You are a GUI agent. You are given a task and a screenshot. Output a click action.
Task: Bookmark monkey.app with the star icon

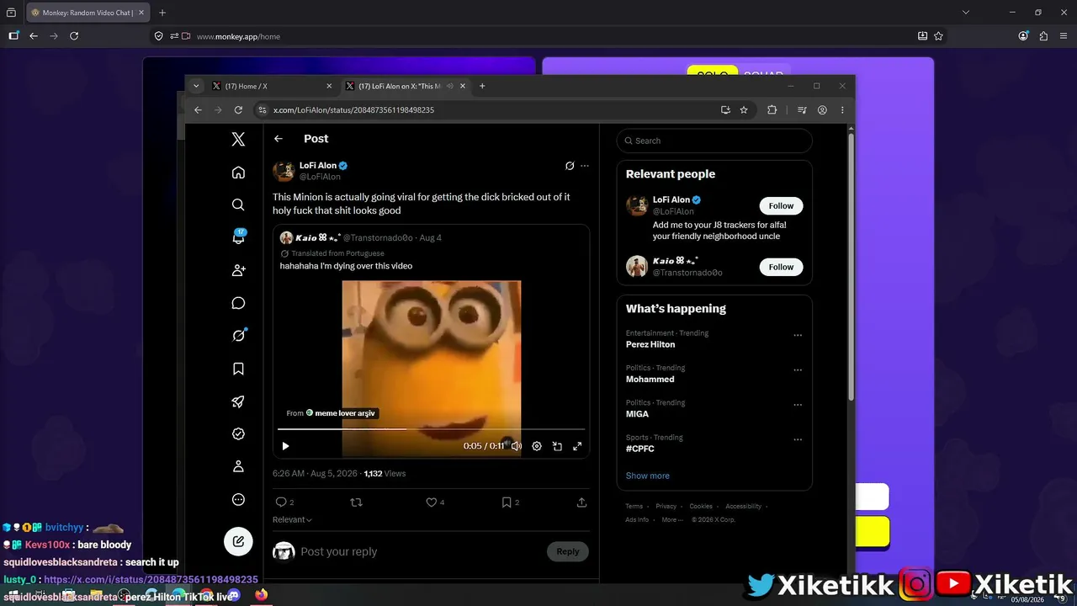point(938,36)
